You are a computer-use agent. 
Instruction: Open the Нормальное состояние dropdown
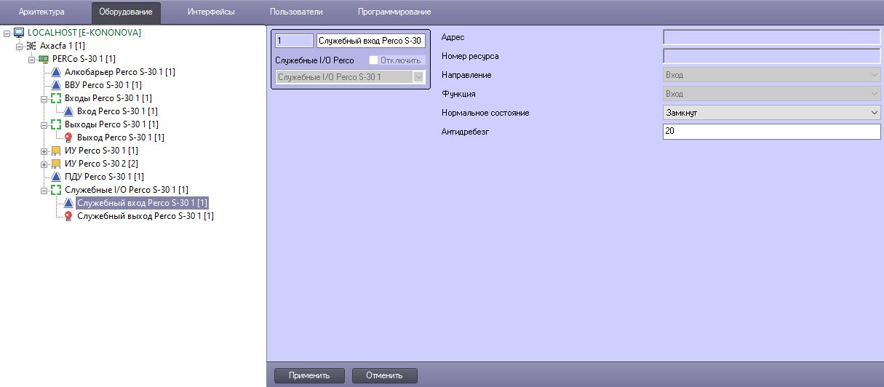coord(771,113)
